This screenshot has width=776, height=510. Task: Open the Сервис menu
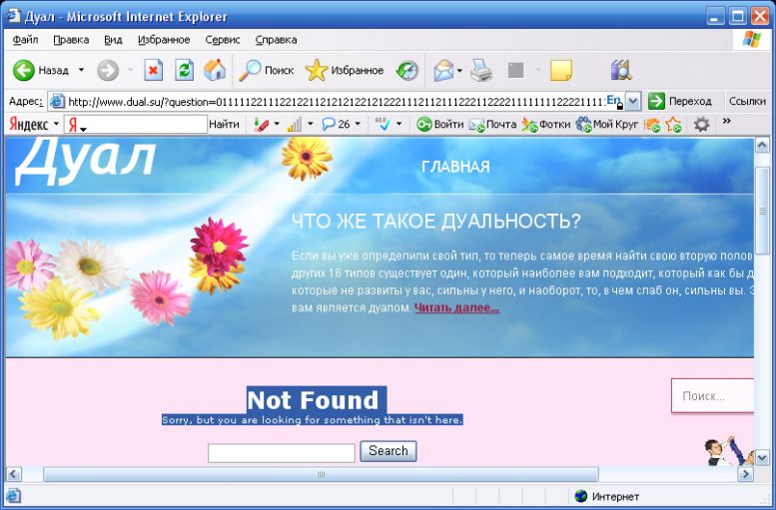pyautogui.click(x=223, y=40)
